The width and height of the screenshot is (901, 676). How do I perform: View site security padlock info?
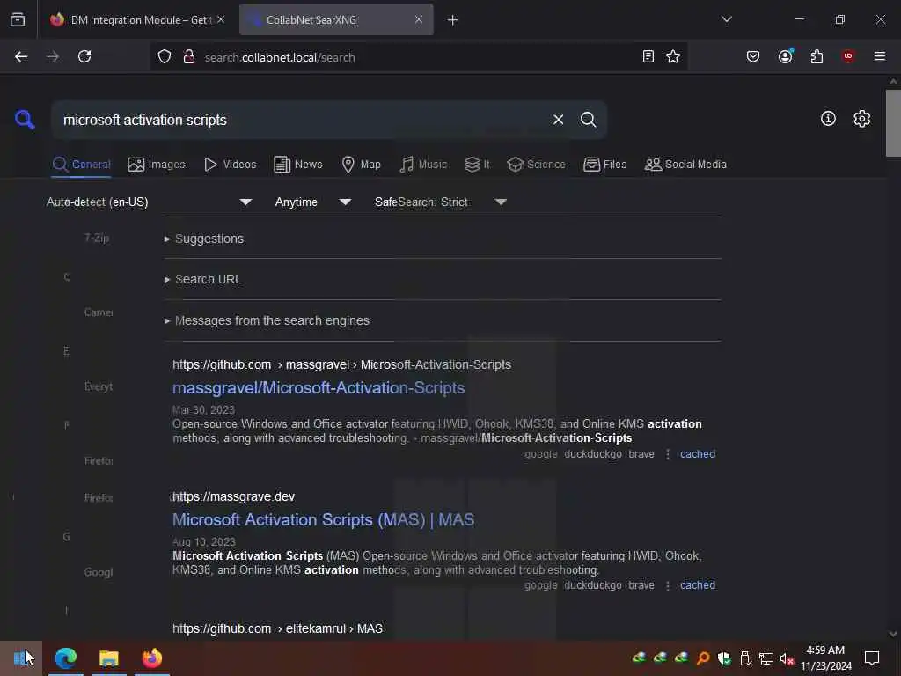188,56
